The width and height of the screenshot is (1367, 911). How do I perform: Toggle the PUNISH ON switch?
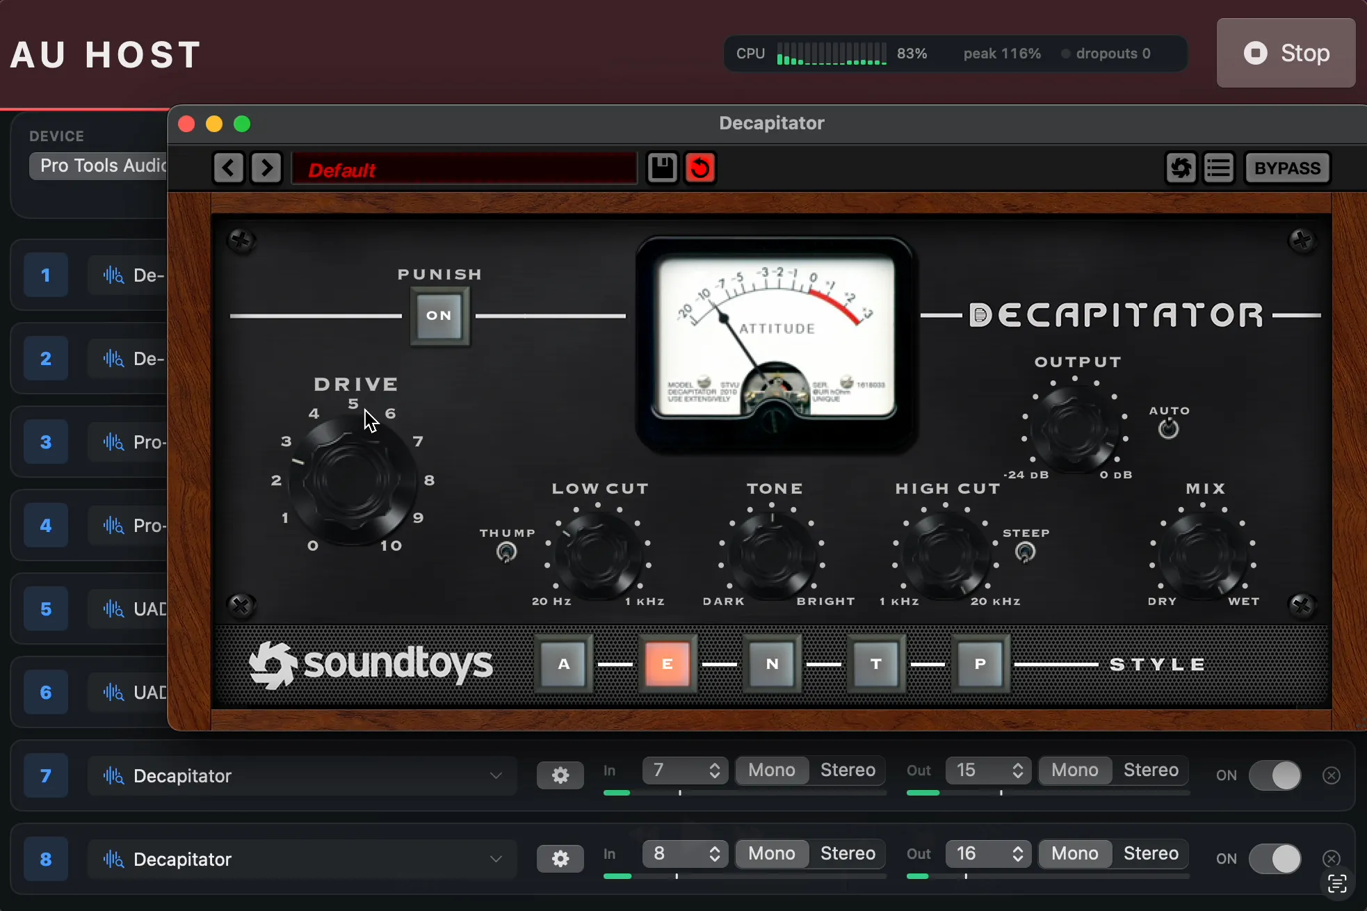[x=439, y=316]
